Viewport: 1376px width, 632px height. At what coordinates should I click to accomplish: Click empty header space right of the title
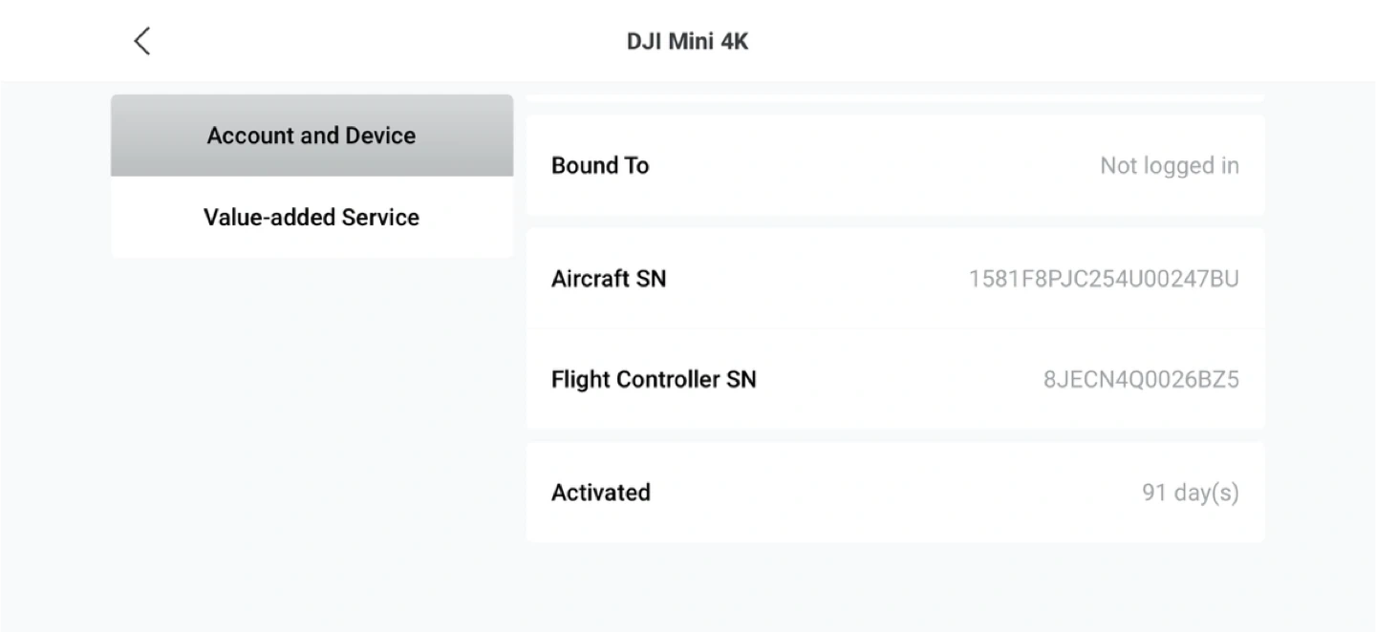pyautogui.click(x=1051, y=41)
